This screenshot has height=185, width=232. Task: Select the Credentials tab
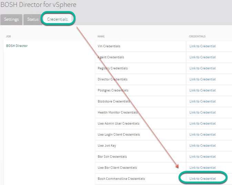pyautogui.click(x=57, y=19)
